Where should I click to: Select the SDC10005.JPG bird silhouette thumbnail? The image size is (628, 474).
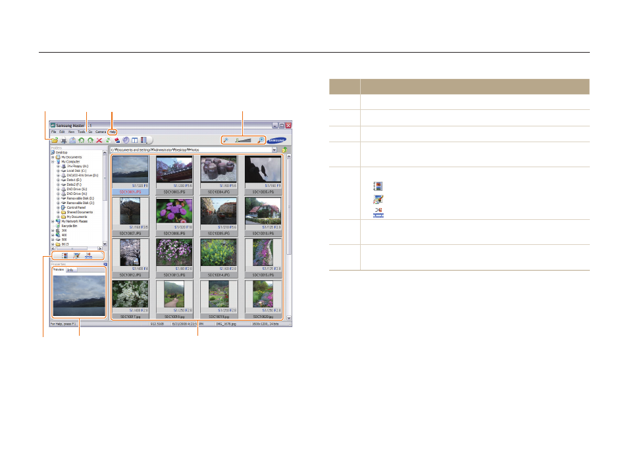point(263,175)
